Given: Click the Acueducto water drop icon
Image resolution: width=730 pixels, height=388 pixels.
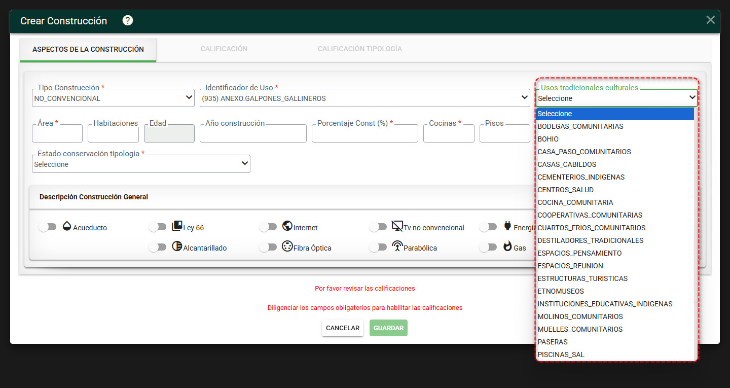Looking at the screenshot, I should pyautogui.click(x=67, y=226).
